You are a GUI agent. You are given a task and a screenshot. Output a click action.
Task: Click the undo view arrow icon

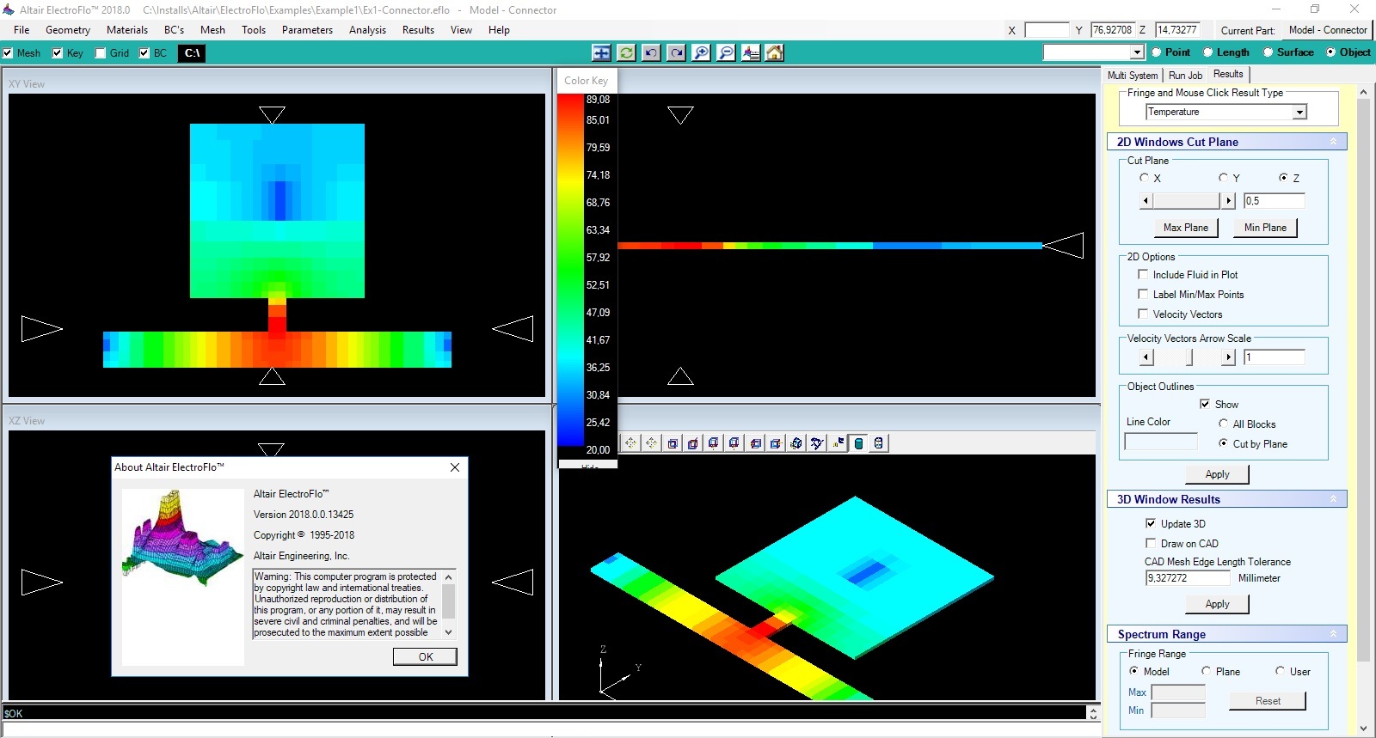coord(652,52)
